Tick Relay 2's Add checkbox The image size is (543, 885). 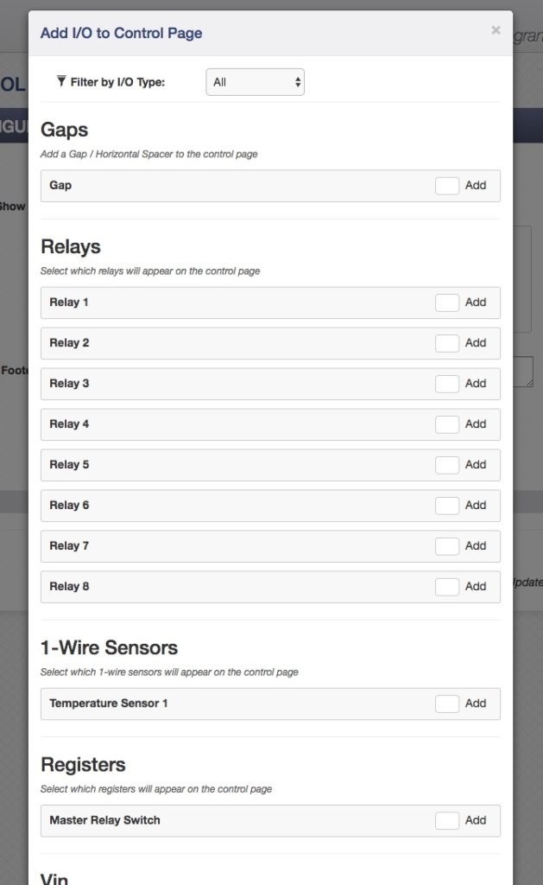(448, 342)
